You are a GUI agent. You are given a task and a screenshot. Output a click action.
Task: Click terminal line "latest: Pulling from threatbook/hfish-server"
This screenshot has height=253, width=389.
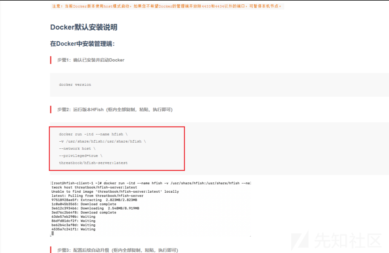coord(97,196)
